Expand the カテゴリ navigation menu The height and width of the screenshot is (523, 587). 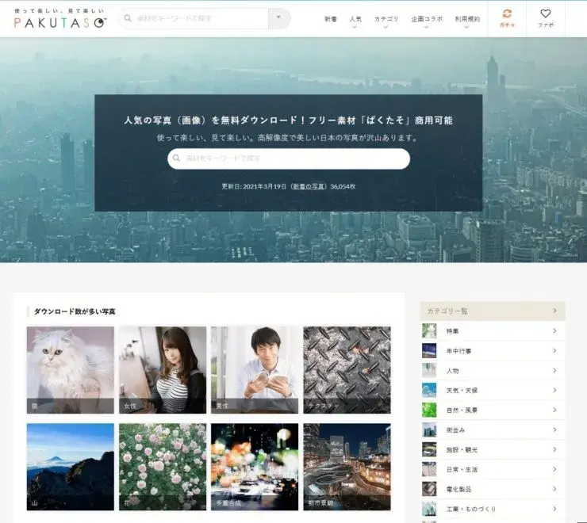tap(386, 21)
